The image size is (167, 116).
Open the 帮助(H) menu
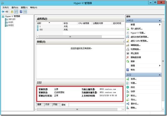(x=34, y=8)
